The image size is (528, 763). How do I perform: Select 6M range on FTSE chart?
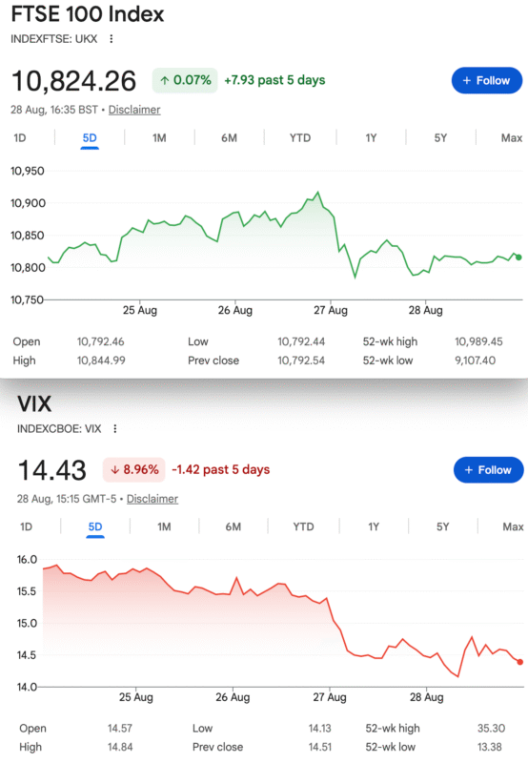click(229, 138)
